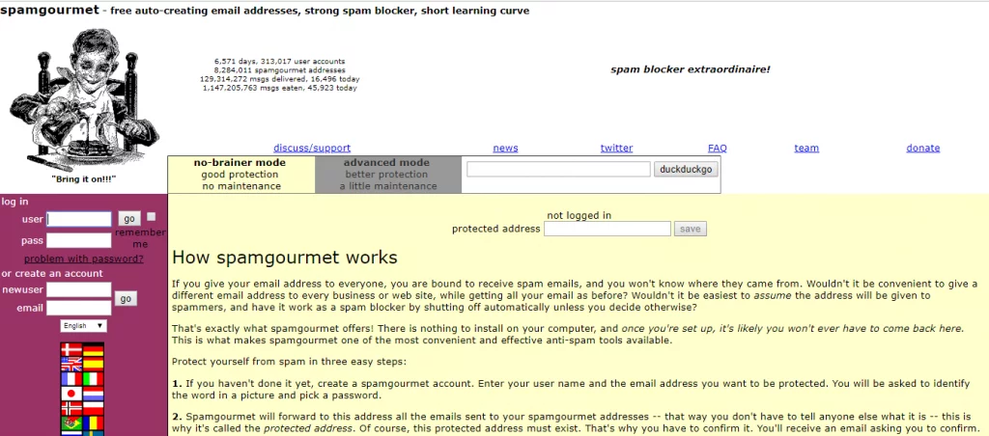This screenshot has width=989, height=436.
Task: Choose the Italian flag icon
Action: click(93, 379)
